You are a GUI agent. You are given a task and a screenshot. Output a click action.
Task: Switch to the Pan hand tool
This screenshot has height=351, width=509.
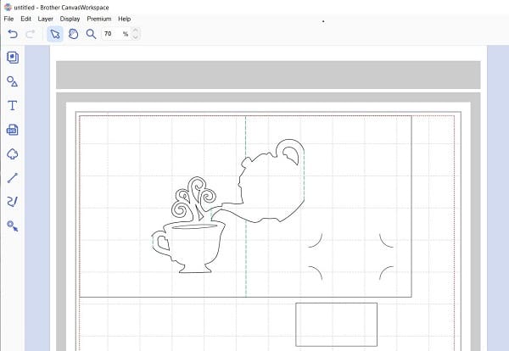click(73, 34)
